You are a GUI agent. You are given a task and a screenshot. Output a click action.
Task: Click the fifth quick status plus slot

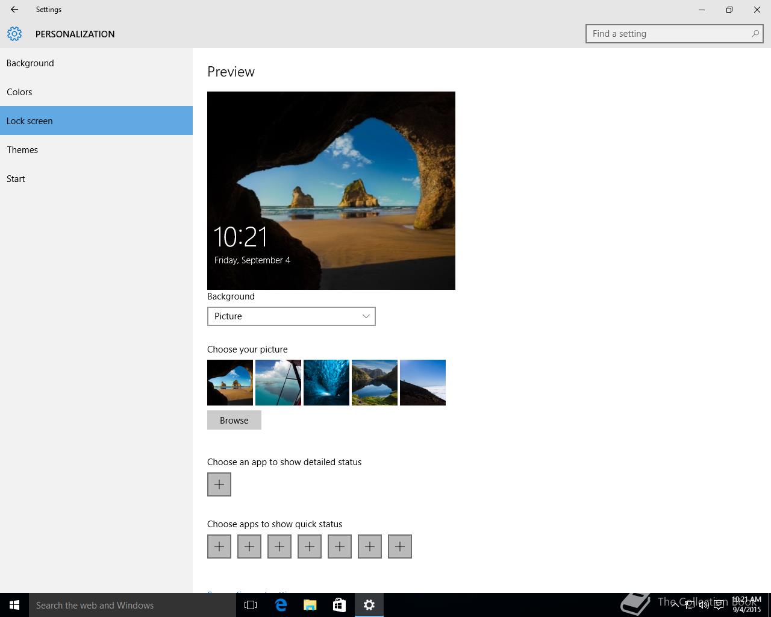tap(340, 547)
